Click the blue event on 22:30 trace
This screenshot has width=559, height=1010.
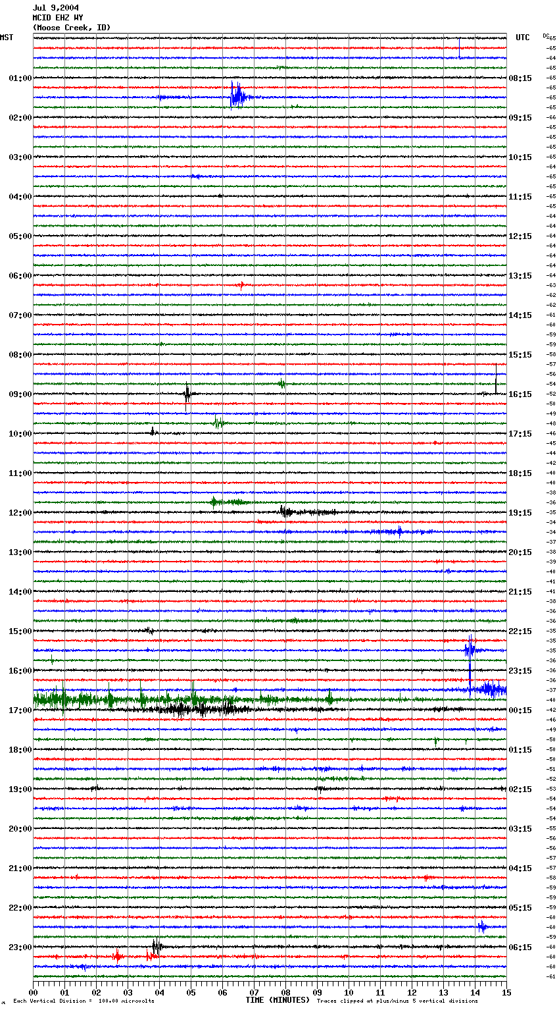482,926
